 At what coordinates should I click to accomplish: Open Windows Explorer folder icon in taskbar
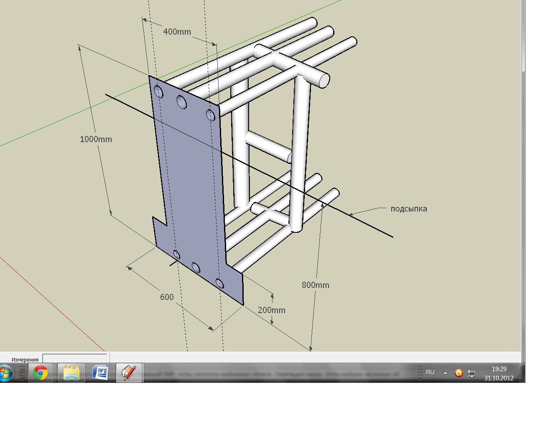point(71,373)
